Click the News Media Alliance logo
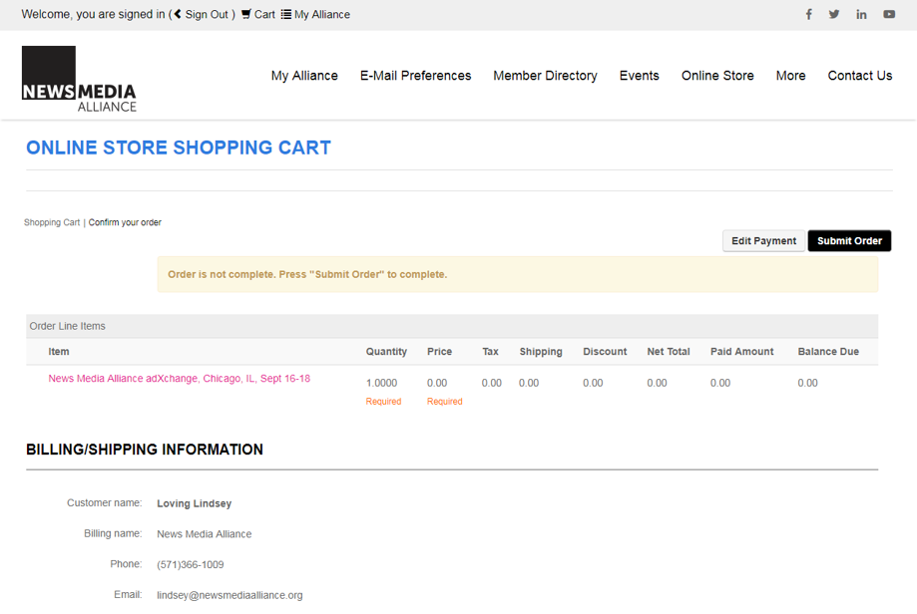917x614 pixels. tap(79, 79)
